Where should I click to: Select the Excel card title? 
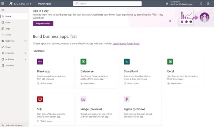coord(171,71)
